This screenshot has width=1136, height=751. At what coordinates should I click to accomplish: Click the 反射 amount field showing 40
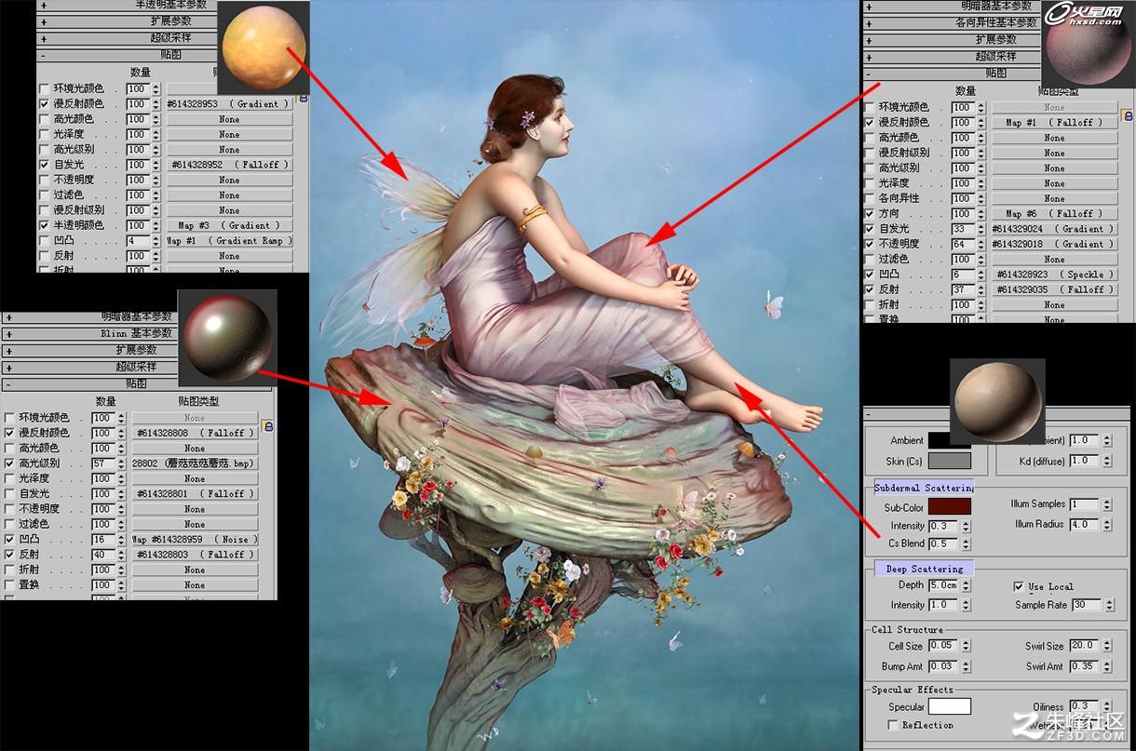coord(101,555)
